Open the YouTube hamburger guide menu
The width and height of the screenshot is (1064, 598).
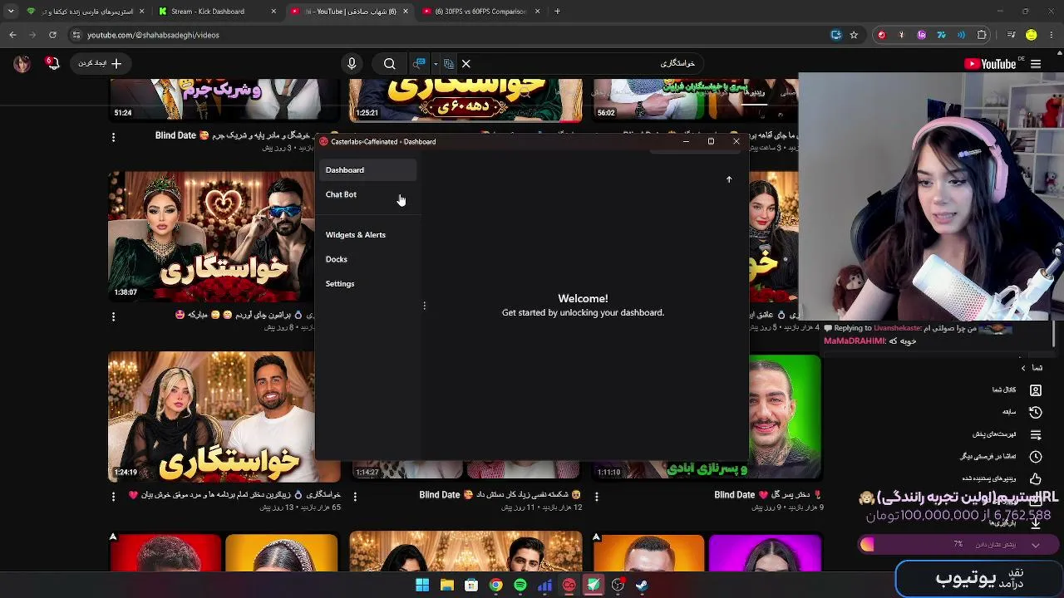[1036, 64]
